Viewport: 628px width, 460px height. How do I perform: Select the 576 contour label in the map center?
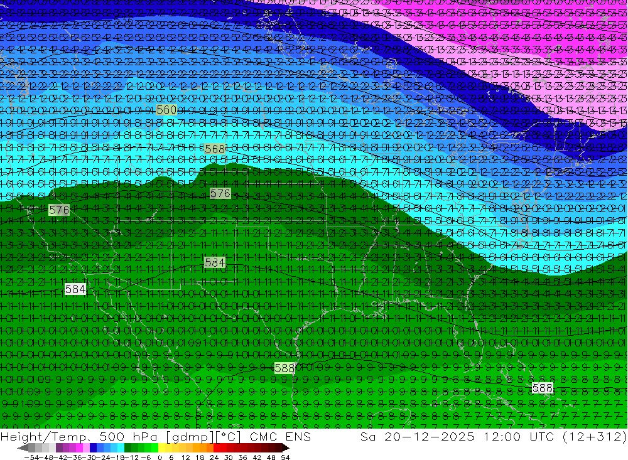220,193
